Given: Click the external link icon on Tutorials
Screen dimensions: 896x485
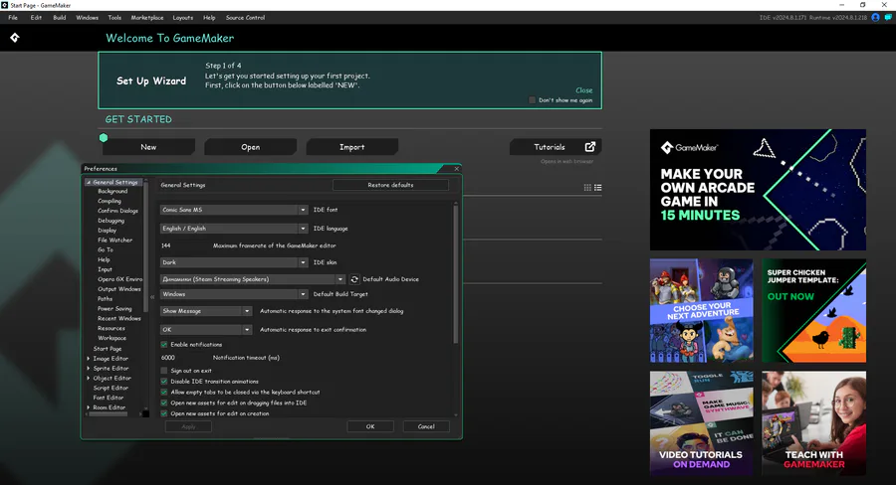Looking at the screenshot, I should point(590,147).
